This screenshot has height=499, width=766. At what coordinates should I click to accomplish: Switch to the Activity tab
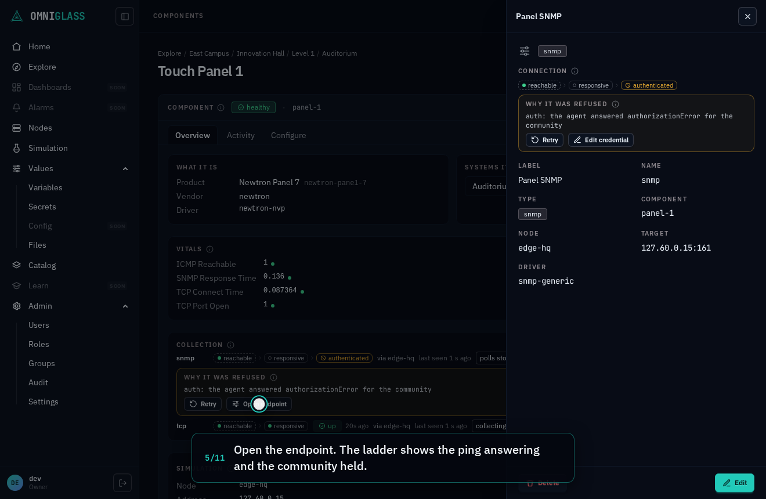[x=241, y=135]
